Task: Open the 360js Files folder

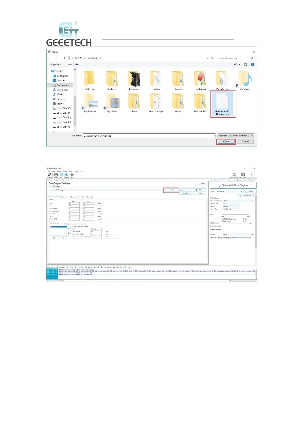Action: (90, 81)
